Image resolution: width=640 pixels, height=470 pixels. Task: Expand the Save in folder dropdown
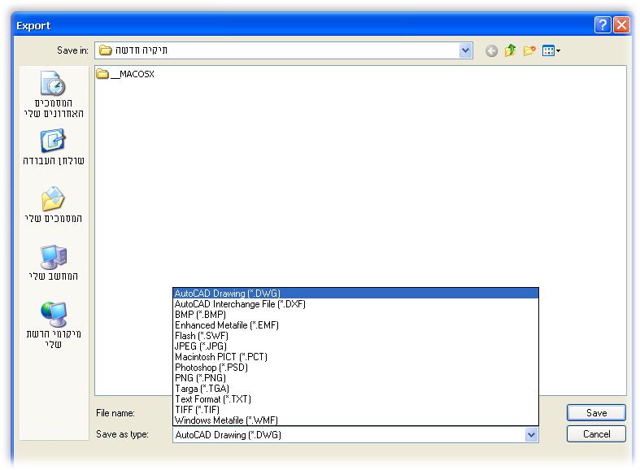pyautogui.click(x=465, y=50)
